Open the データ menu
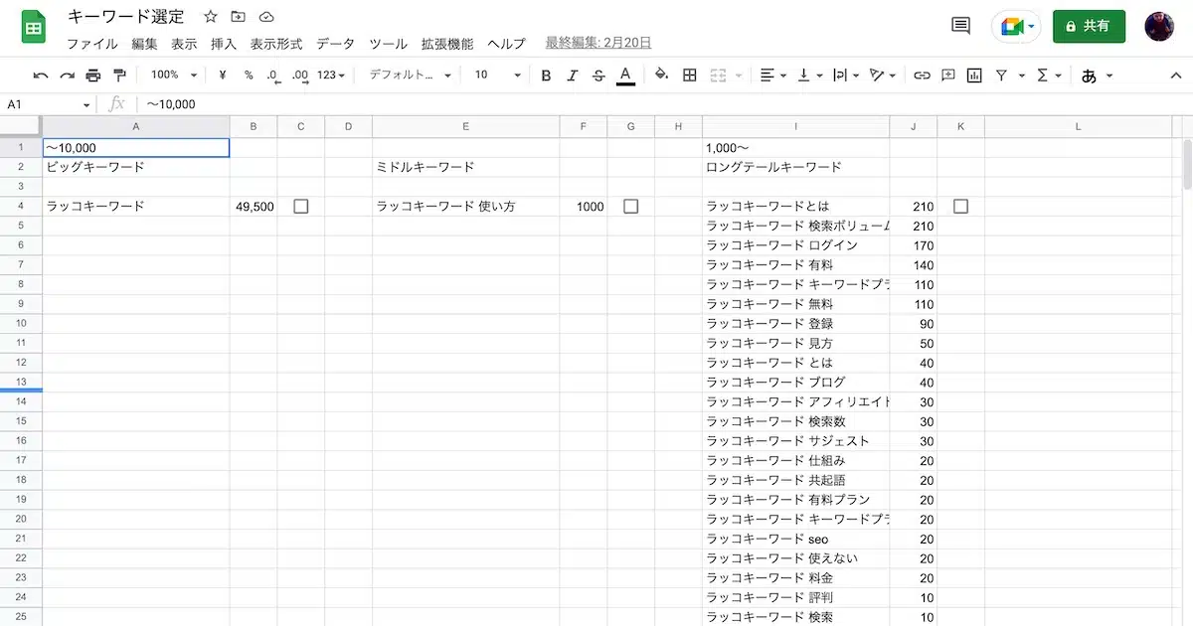1193x626 pixels. point(336,44)
